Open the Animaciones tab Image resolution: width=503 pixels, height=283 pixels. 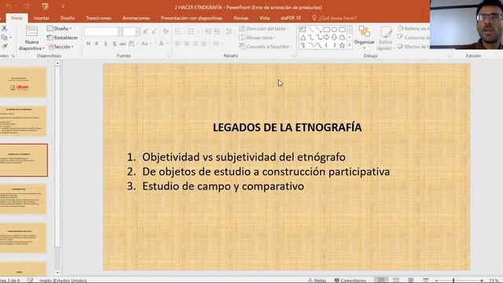point(136,18)
